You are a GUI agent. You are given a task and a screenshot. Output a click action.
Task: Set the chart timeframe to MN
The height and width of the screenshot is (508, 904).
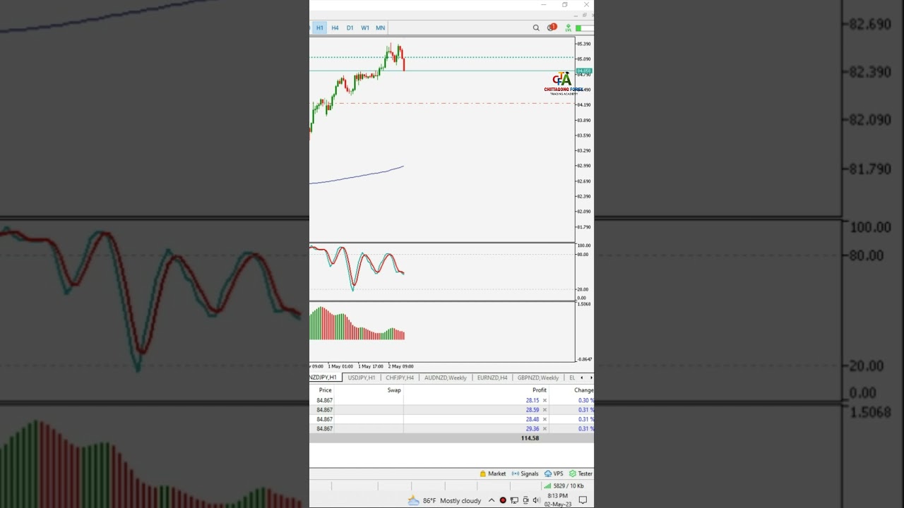pos(380,28)
